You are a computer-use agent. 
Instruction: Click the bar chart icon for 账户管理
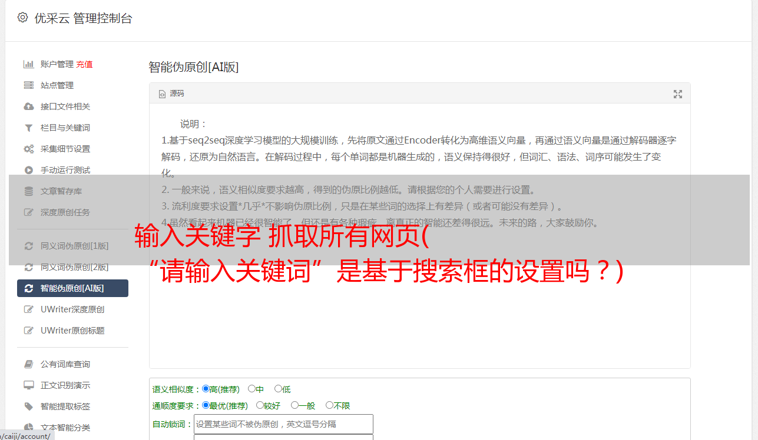pos(28,64)
